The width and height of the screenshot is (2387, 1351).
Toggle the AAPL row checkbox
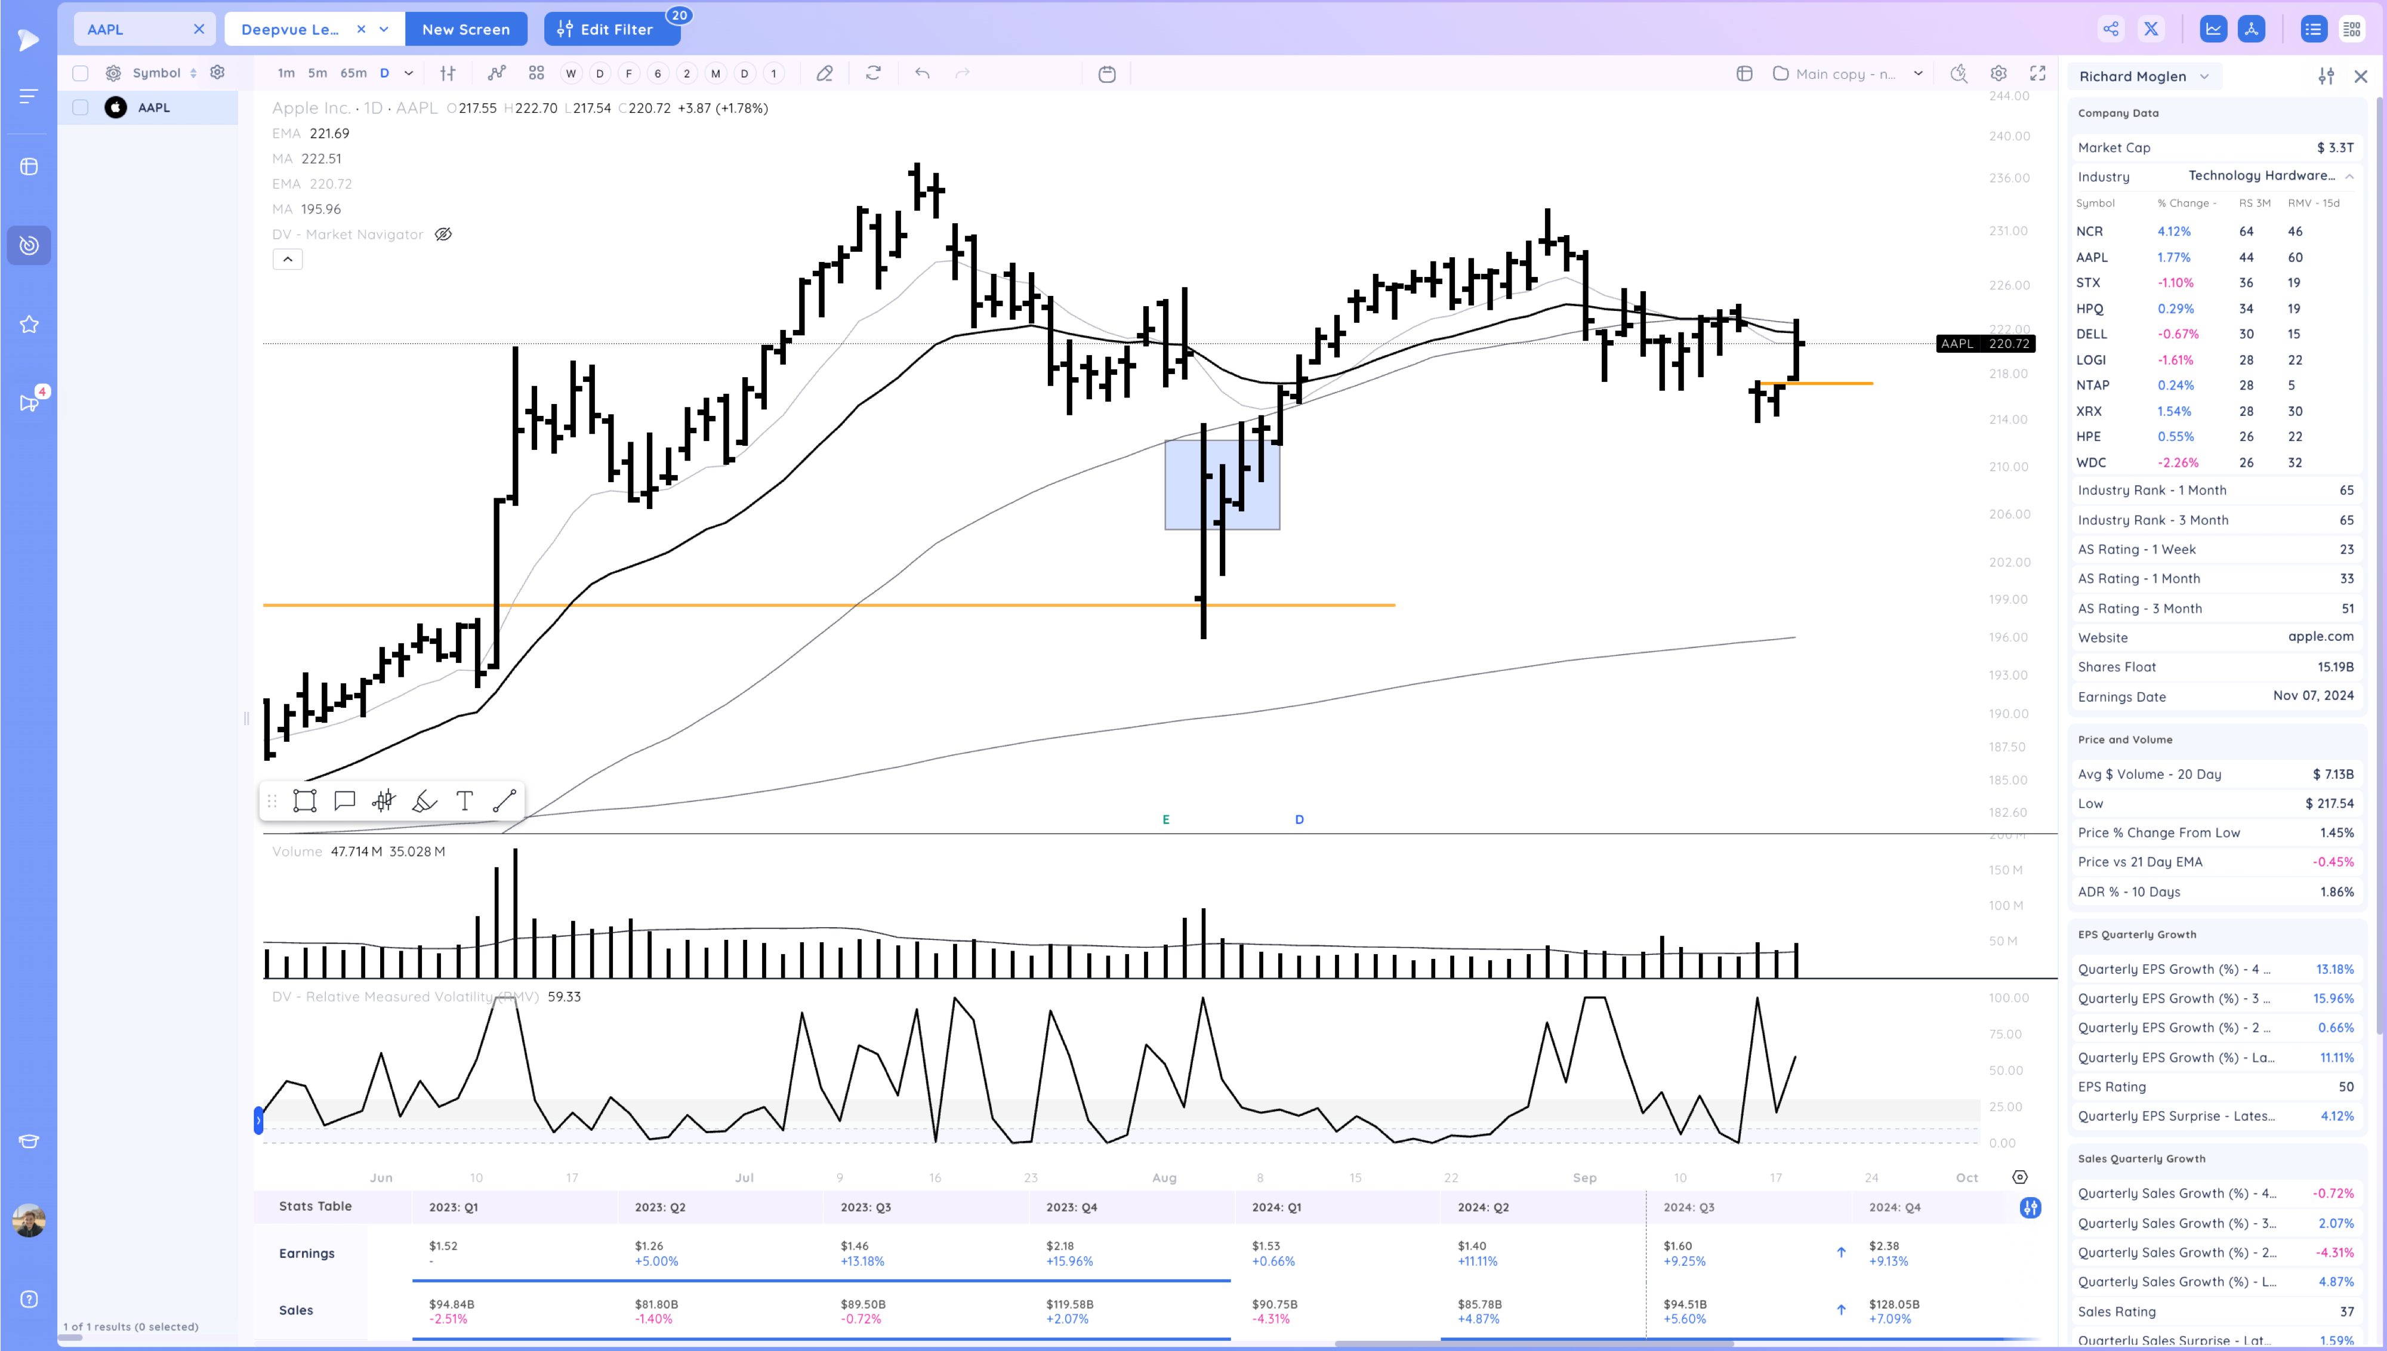pos(81,107)
